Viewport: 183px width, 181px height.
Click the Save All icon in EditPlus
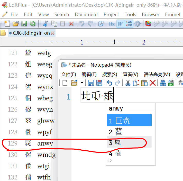click(x=32, y=24)
